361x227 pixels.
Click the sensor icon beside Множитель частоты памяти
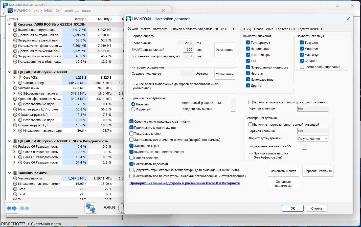[x=15, y=184]
